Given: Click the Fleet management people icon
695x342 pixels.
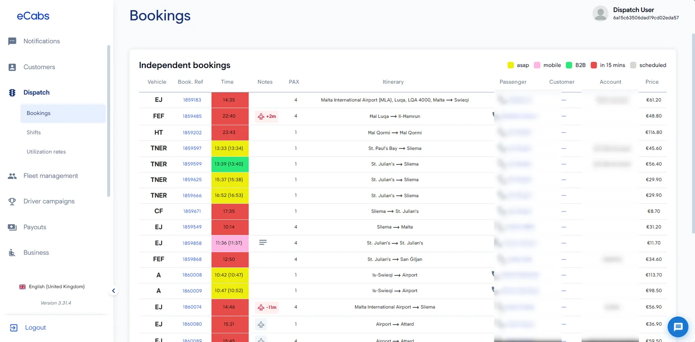Looking at the screenshot, I should [x=12, y=176].
